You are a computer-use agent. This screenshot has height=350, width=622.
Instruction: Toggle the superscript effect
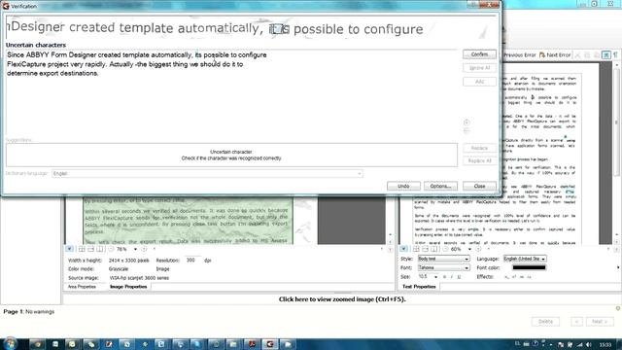[514, 277]
